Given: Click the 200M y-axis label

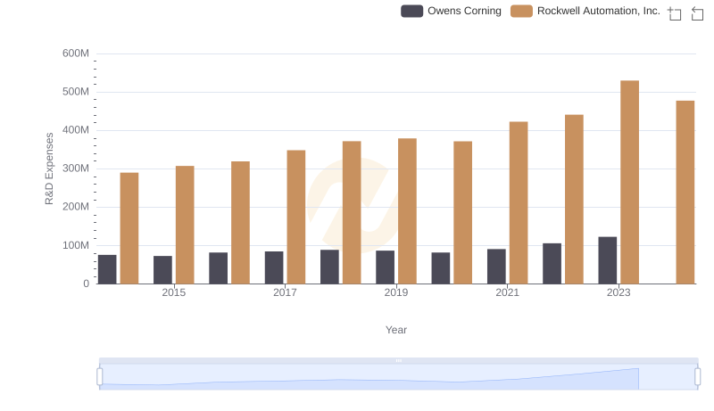Looking at the screenshot, I should 76,207.
